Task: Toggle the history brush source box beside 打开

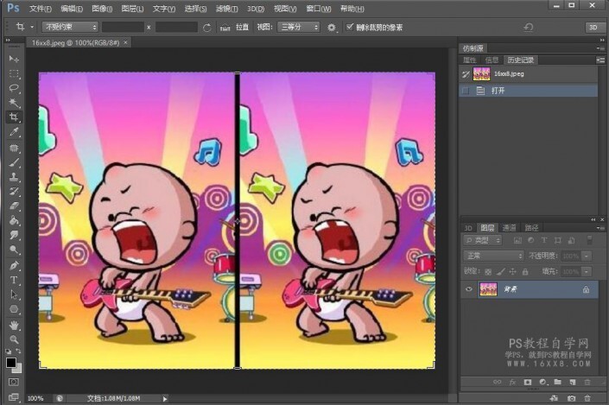Action: click(466, 90)
